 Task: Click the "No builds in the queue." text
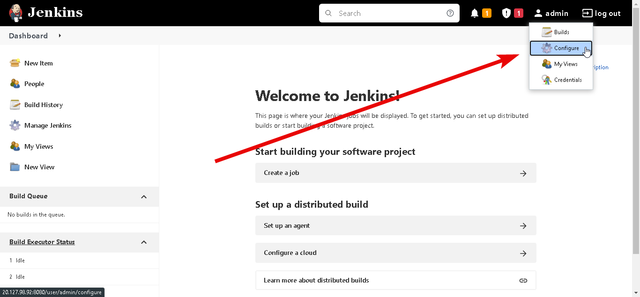(x=36, y=215)
